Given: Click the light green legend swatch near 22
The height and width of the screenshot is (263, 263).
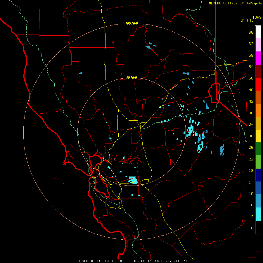Looking at the screenshot, I should pyautogui.click(x=258, y=162).
